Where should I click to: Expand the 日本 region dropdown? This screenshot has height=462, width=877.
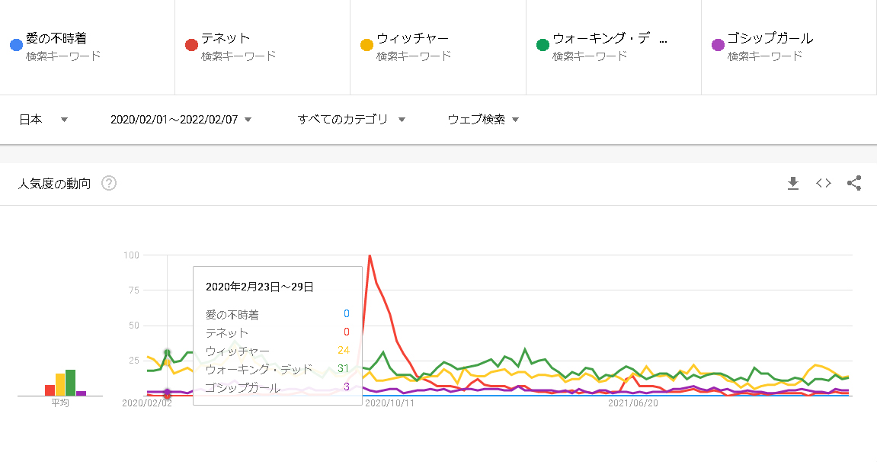(43, 120)
